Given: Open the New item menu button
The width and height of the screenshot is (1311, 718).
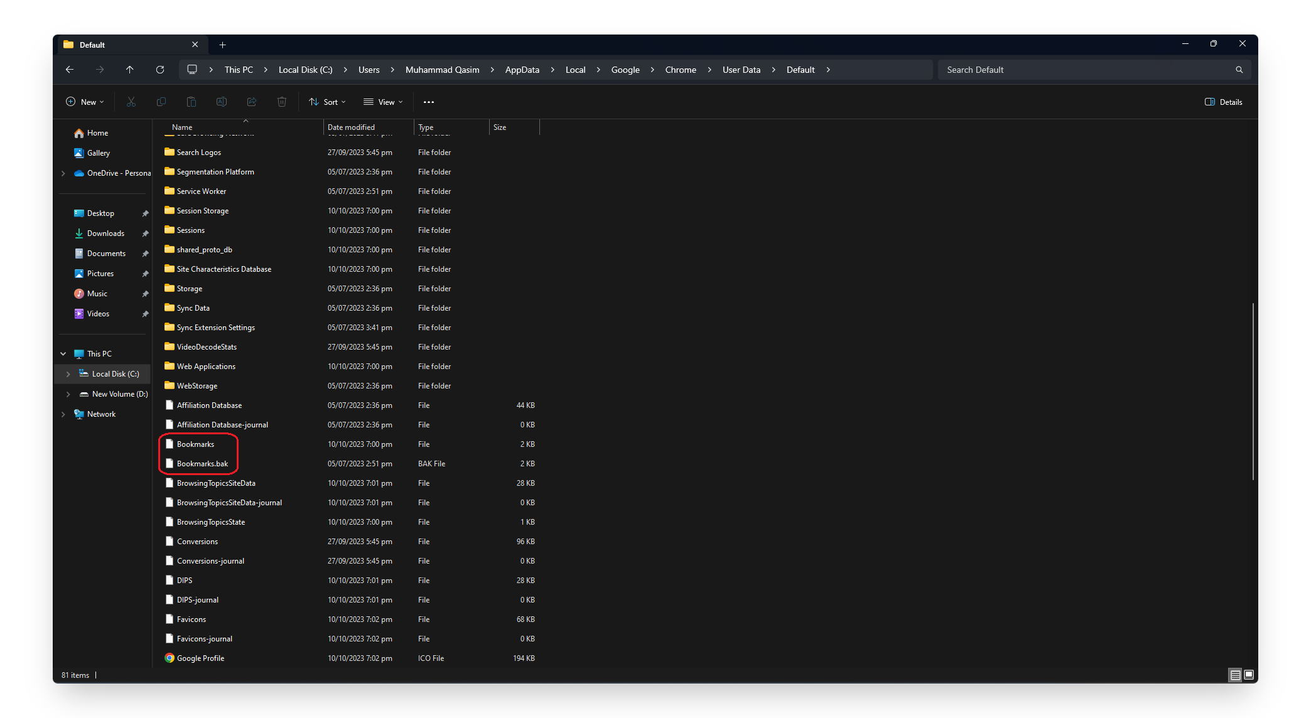Looking at the screenshot, I should tap(85, 102).
